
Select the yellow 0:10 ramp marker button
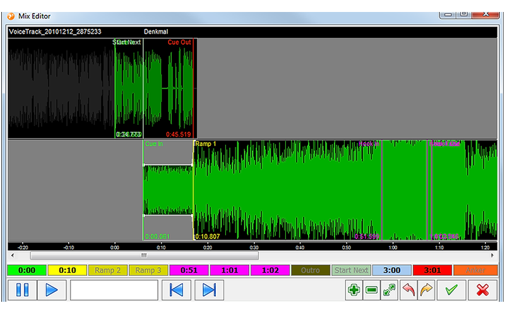[68, 270]
